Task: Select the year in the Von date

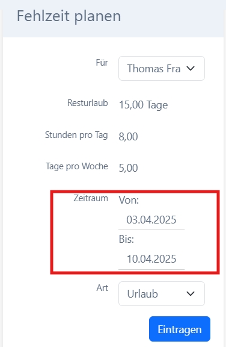Action: [x=165, y=220]
